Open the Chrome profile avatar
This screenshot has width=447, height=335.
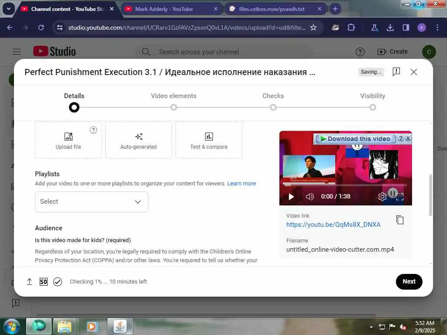pos(422,27)
